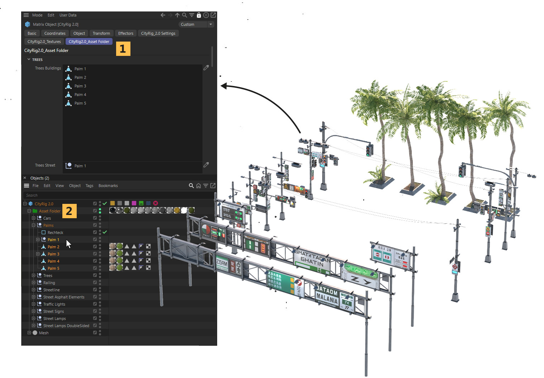Collapse the TREES section in the Asset Folder

point(29,59)
